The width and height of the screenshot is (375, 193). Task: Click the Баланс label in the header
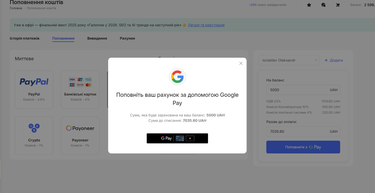pos(356,5)
